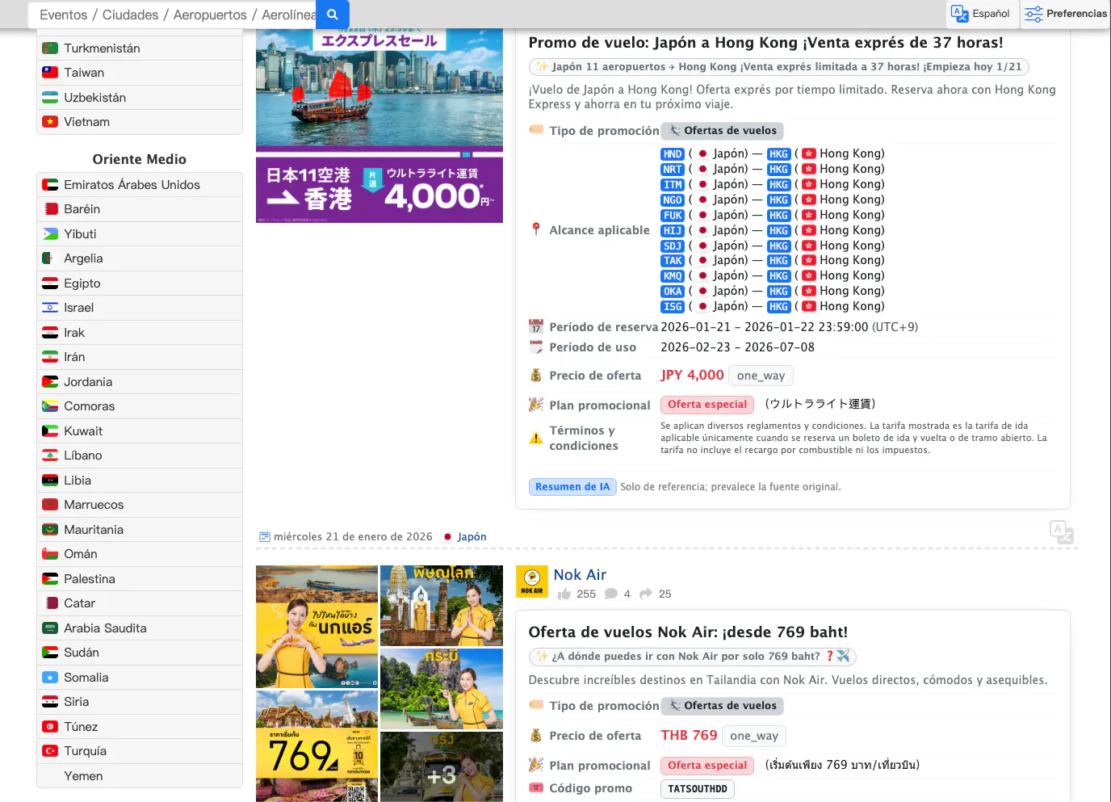
Task: Click the HND airport code tag
Action: tap(673, 154)
